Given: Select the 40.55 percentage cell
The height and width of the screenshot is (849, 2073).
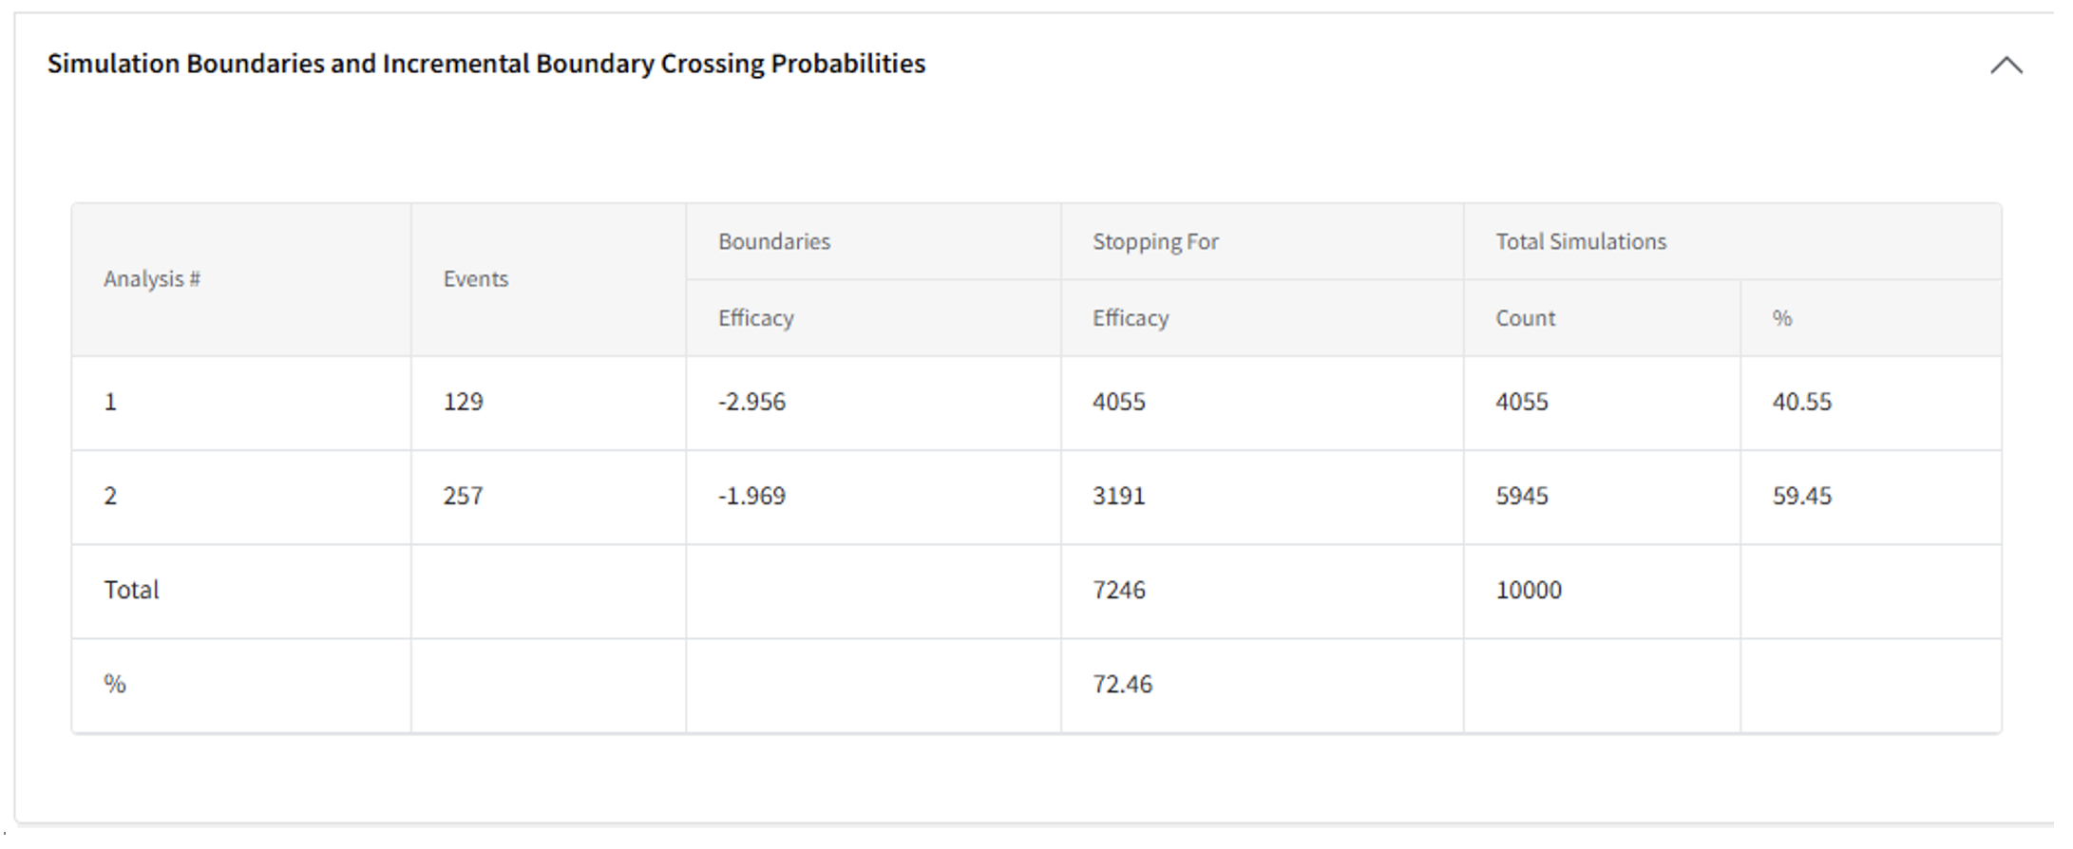Looking at the screenshot, I should coord(1801,402).
